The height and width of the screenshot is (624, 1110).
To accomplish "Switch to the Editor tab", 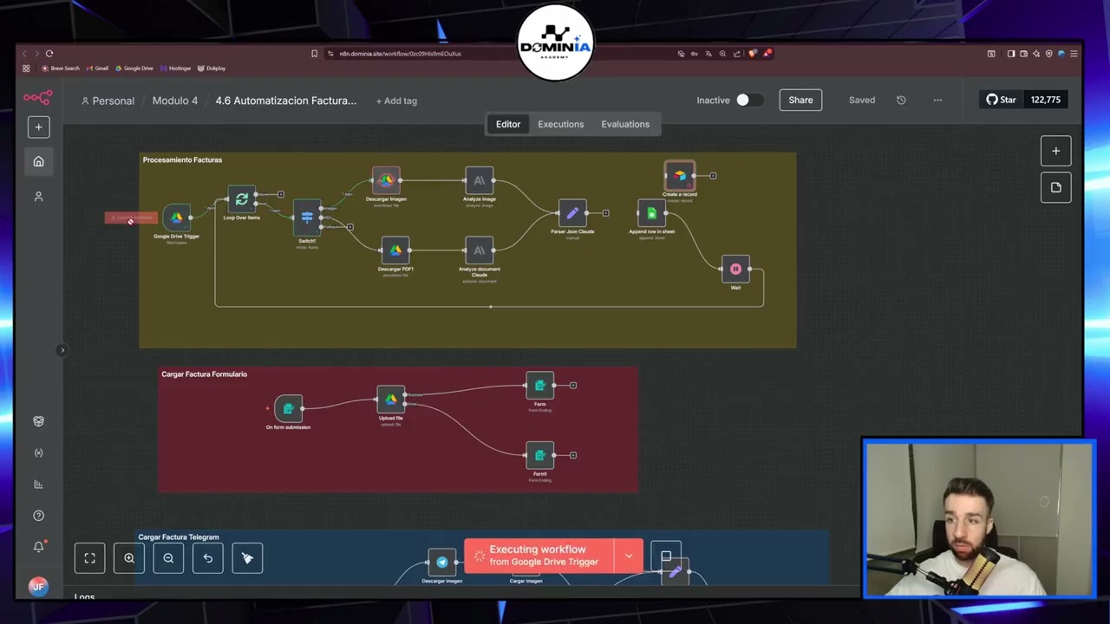I will [508, 124].
